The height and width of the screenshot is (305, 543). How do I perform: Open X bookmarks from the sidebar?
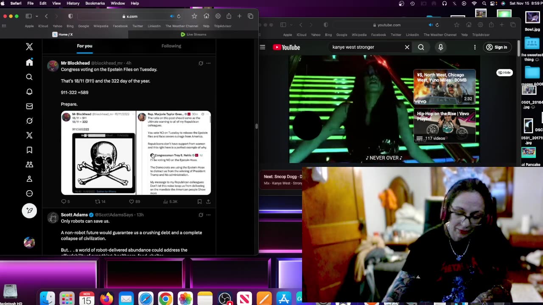coord(29,150)
